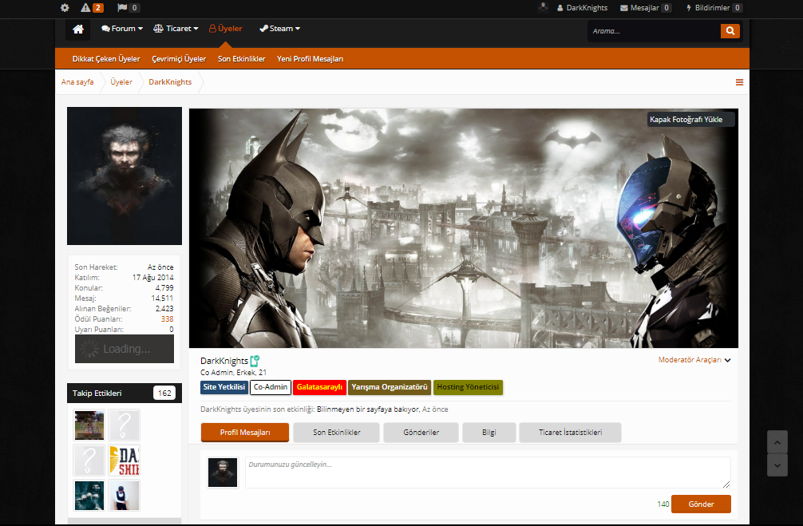
Task: Open the Üyeler navigation item
Action: click(x=225, y=29)
